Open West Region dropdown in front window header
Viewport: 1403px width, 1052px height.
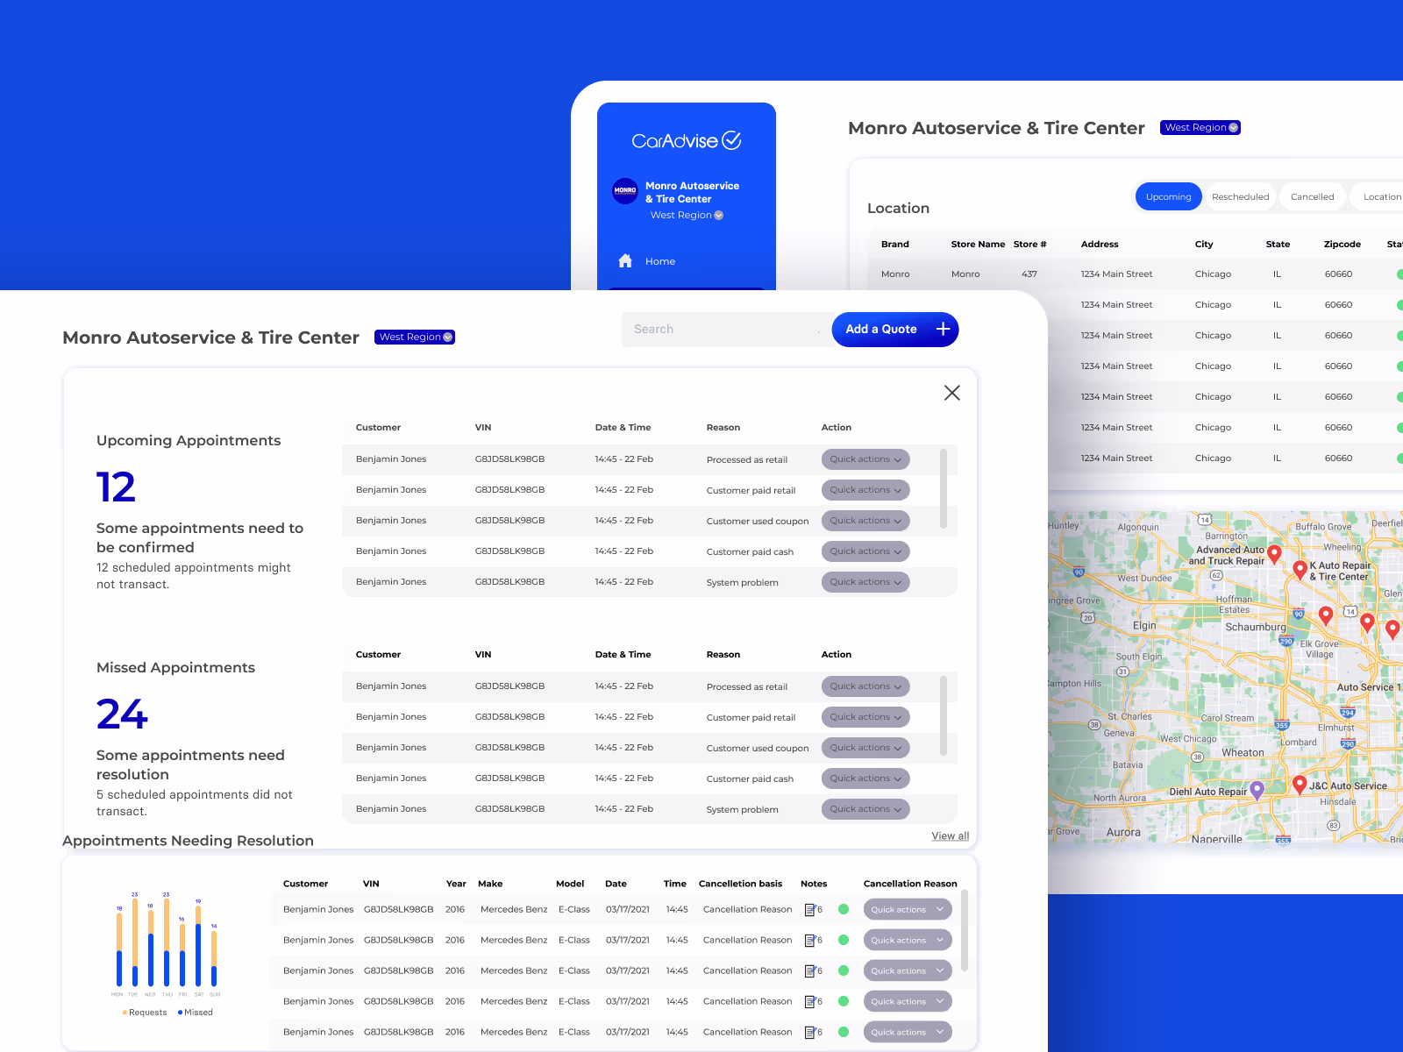click(x=415, y=337)
